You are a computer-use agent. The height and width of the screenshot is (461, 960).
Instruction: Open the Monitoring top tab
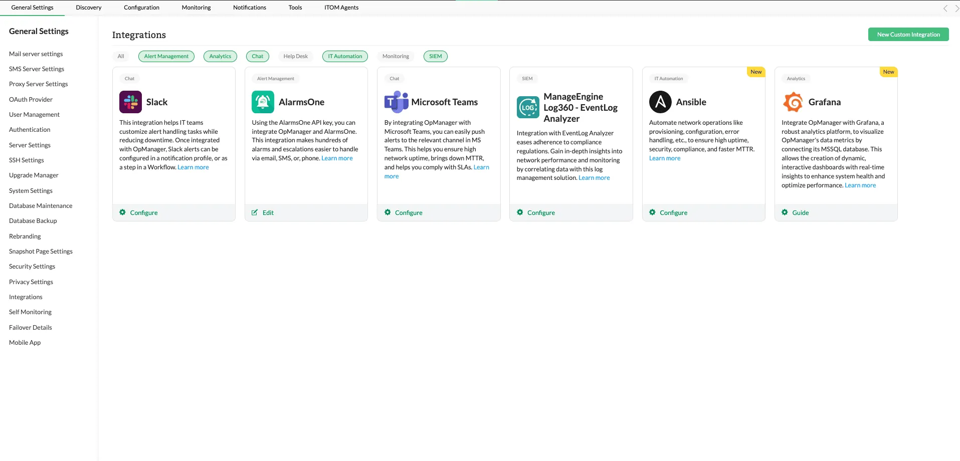click(196, 8)
